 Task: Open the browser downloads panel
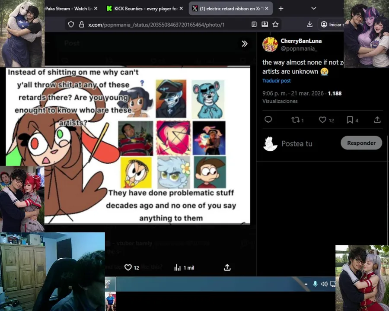click(x=310, y=24)
